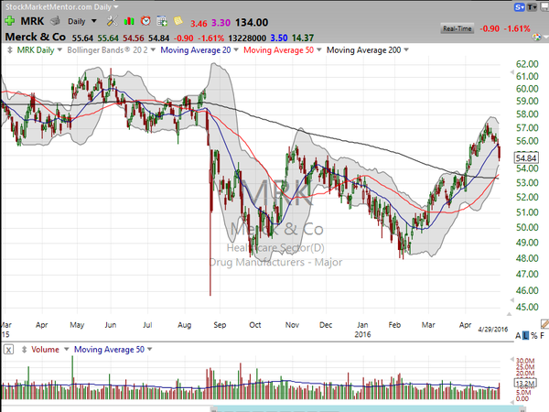Open the blue S dropdown button
The image size is (549, 412).
[519, 7]
